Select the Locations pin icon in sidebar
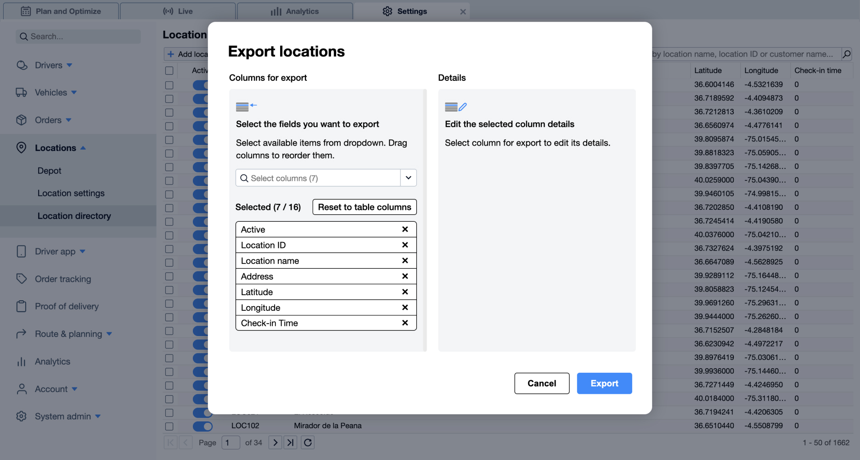Screen dimensions: 860x460 [x=22, y=147]
